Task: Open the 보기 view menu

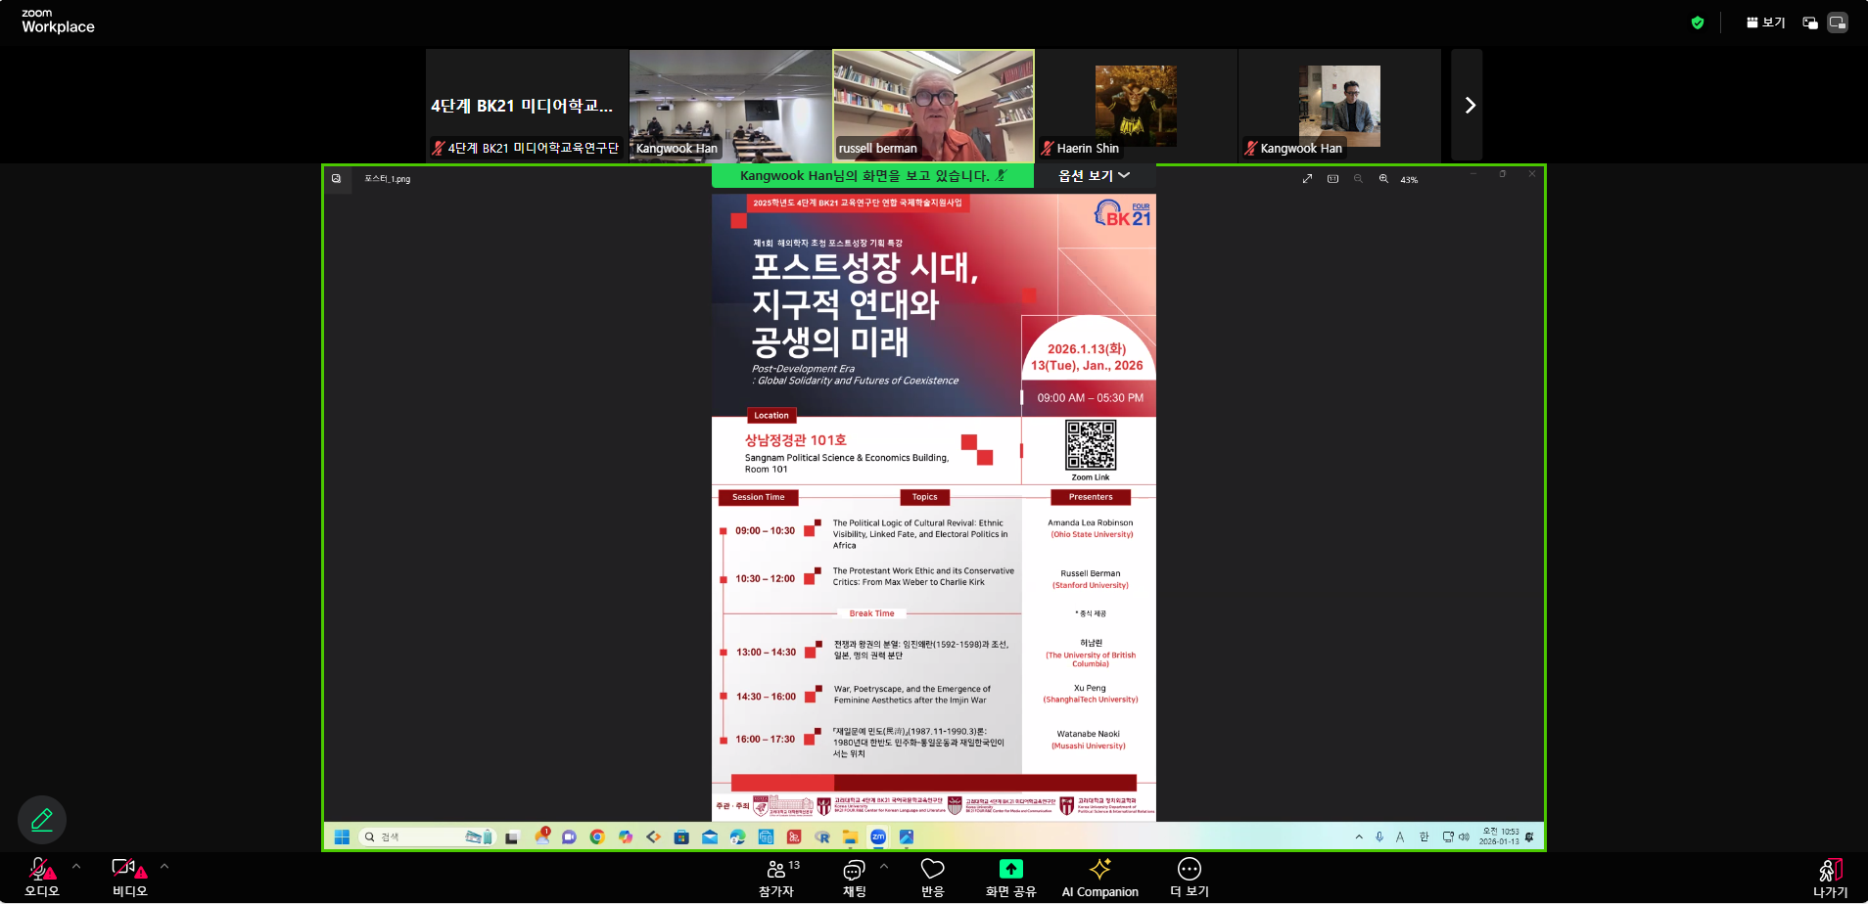Action: tap(1766, 23)
